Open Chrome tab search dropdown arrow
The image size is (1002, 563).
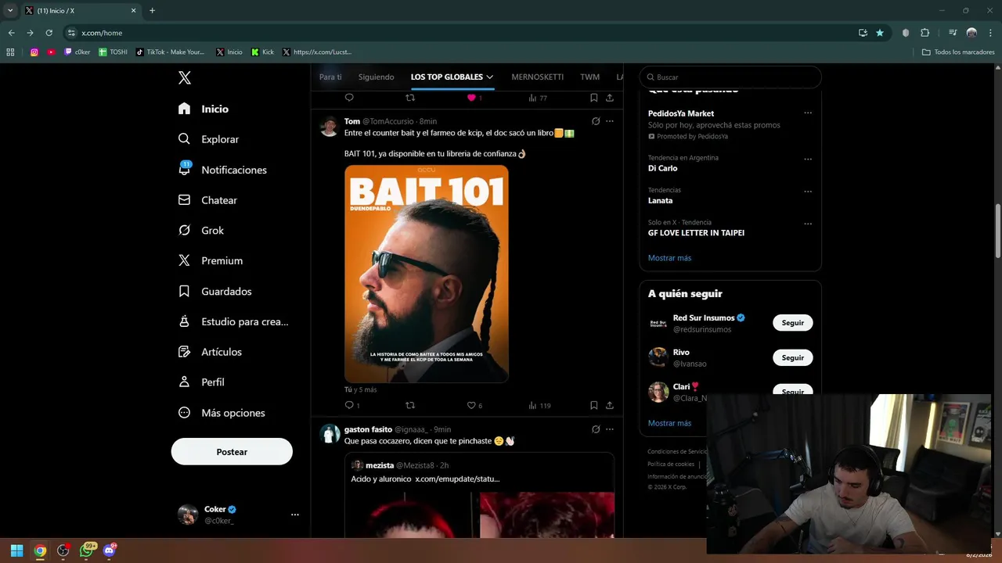pyautogui.click(x=10, y=10)
